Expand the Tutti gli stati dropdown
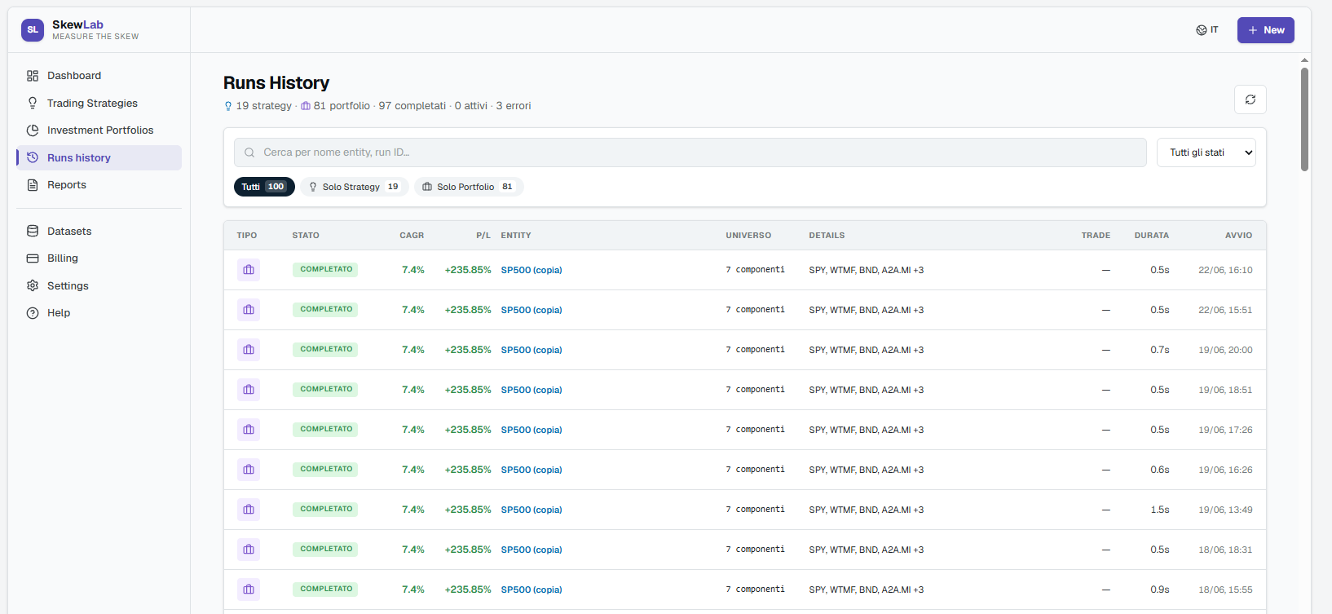Image resolution: width=1332 pixels, height=614 pixels. pyautogui.click(x=1206, y=152)
